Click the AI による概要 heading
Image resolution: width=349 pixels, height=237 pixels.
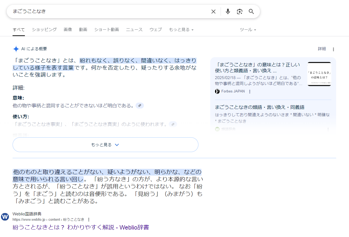coord(34,49)
